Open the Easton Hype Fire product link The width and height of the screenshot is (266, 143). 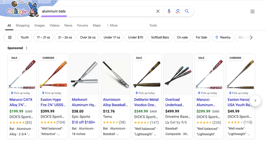(x=53, y=102)
